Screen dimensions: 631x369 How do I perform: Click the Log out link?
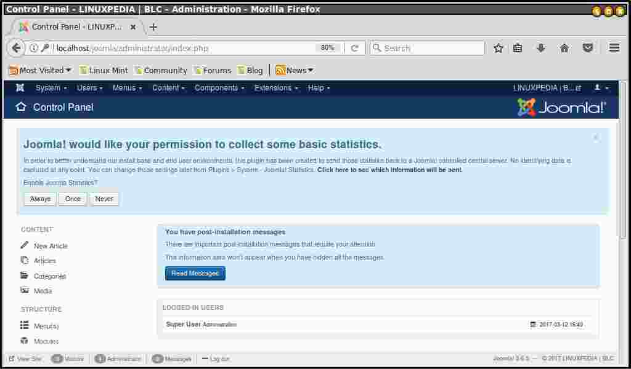[217, 358]
